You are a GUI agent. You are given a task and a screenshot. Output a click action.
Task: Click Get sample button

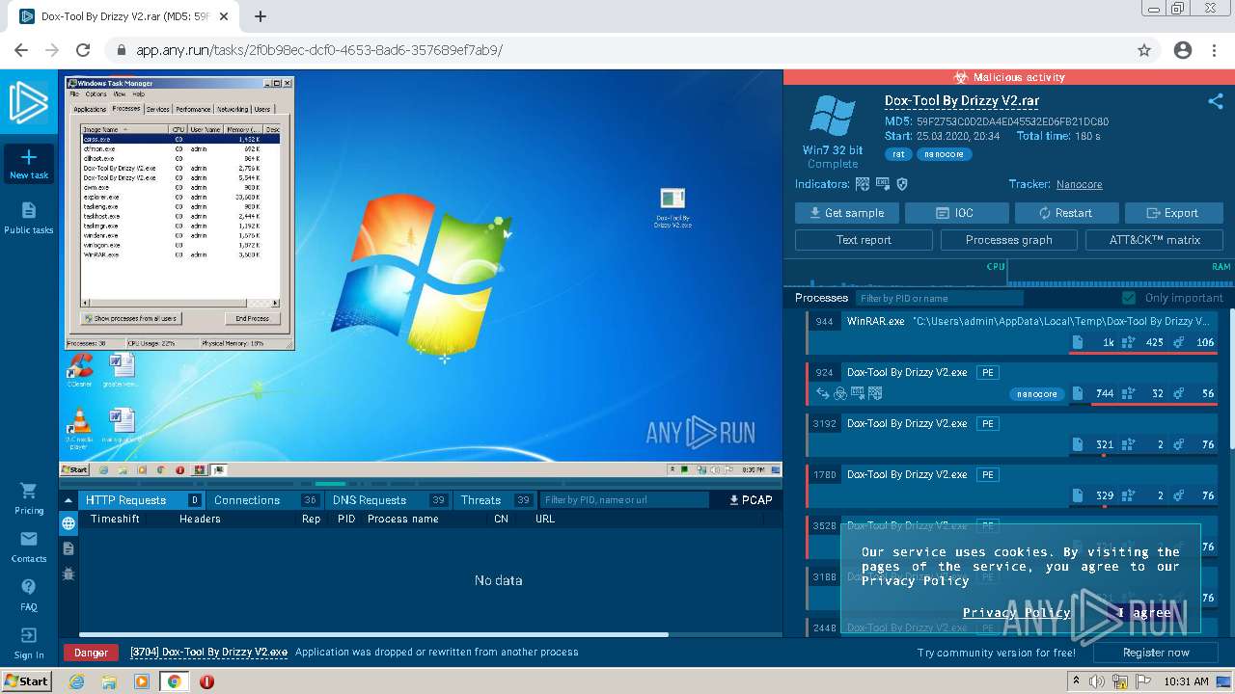point(847,213)
